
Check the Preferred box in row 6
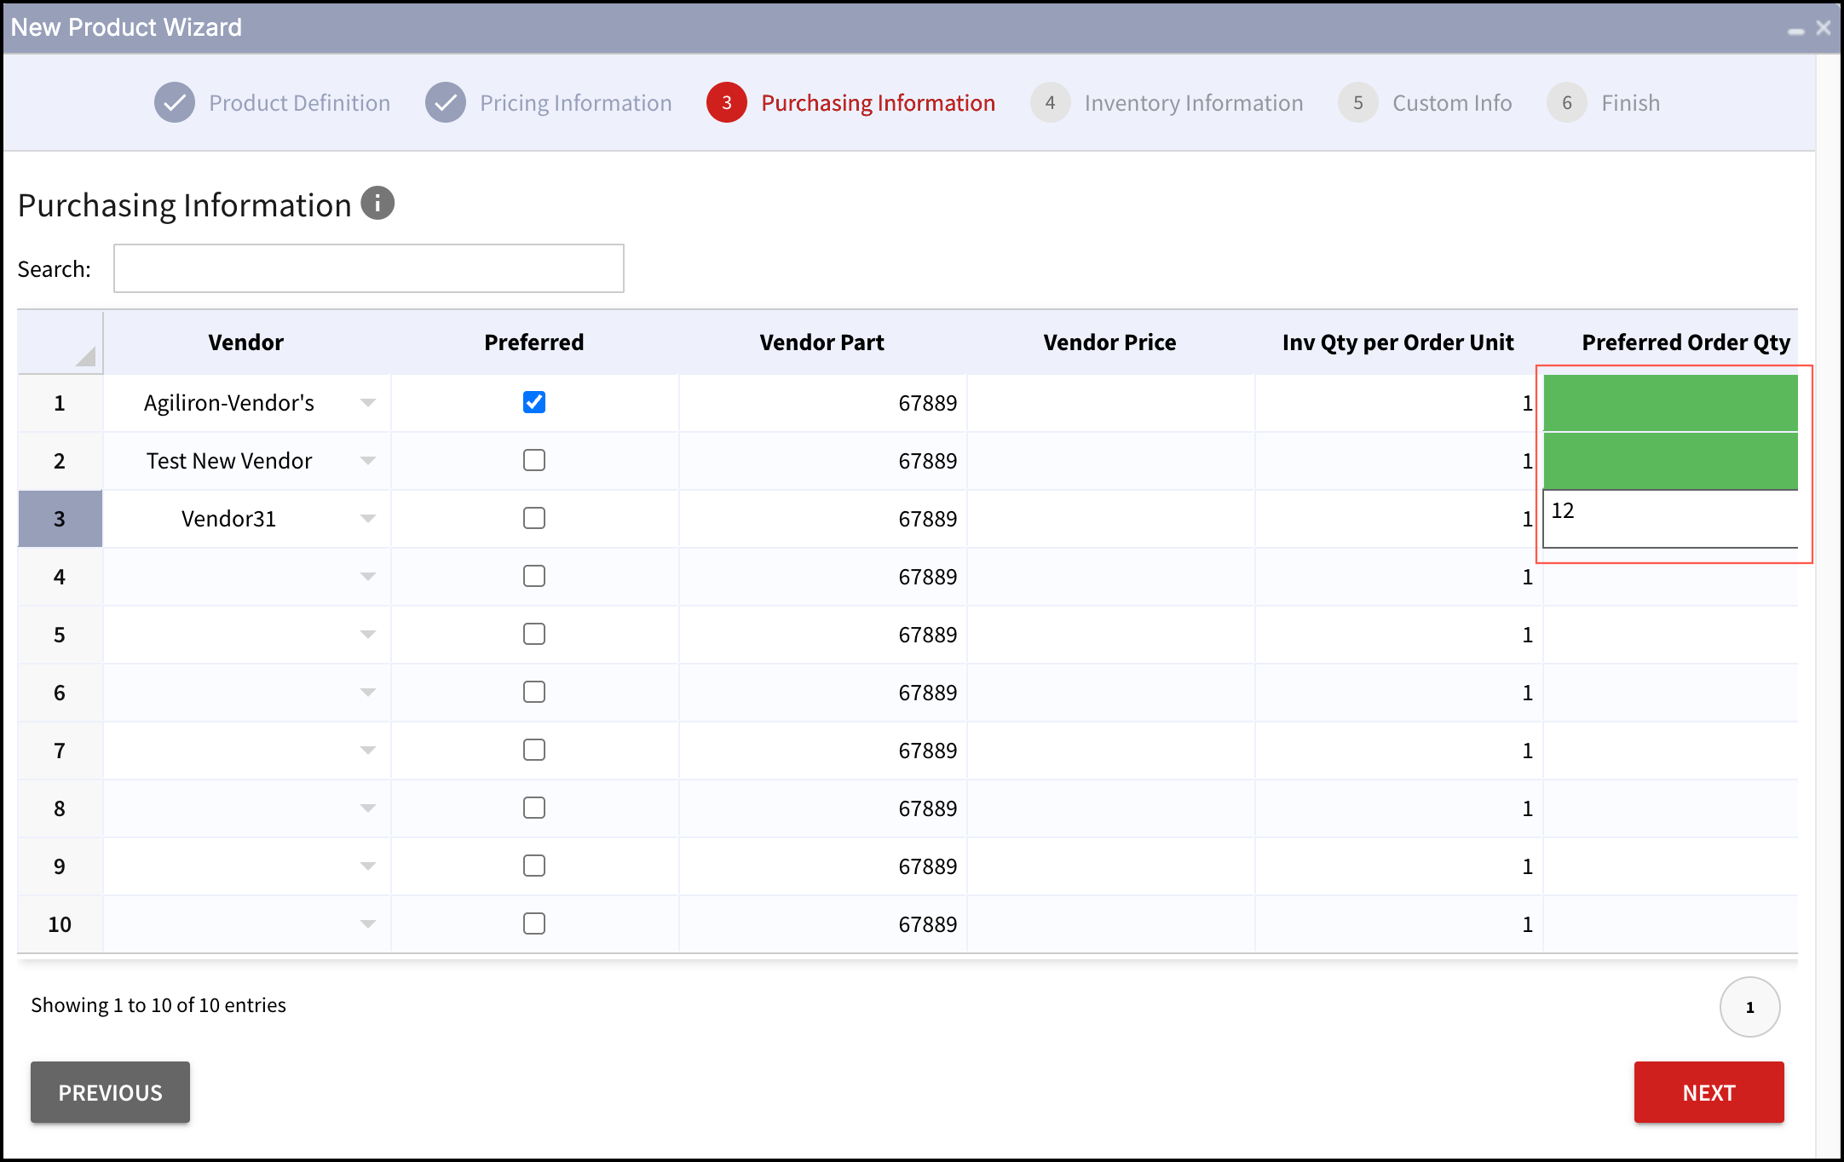click(x=534, y=692)
